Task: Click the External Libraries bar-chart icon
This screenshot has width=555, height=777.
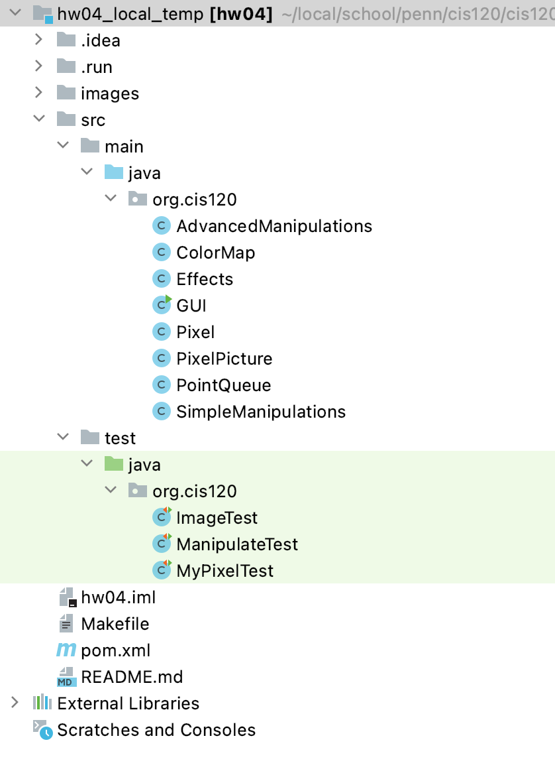Action: click(42, 703)
